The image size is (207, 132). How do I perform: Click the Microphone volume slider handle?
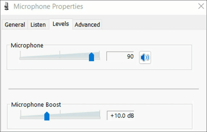tap(91, 57)
